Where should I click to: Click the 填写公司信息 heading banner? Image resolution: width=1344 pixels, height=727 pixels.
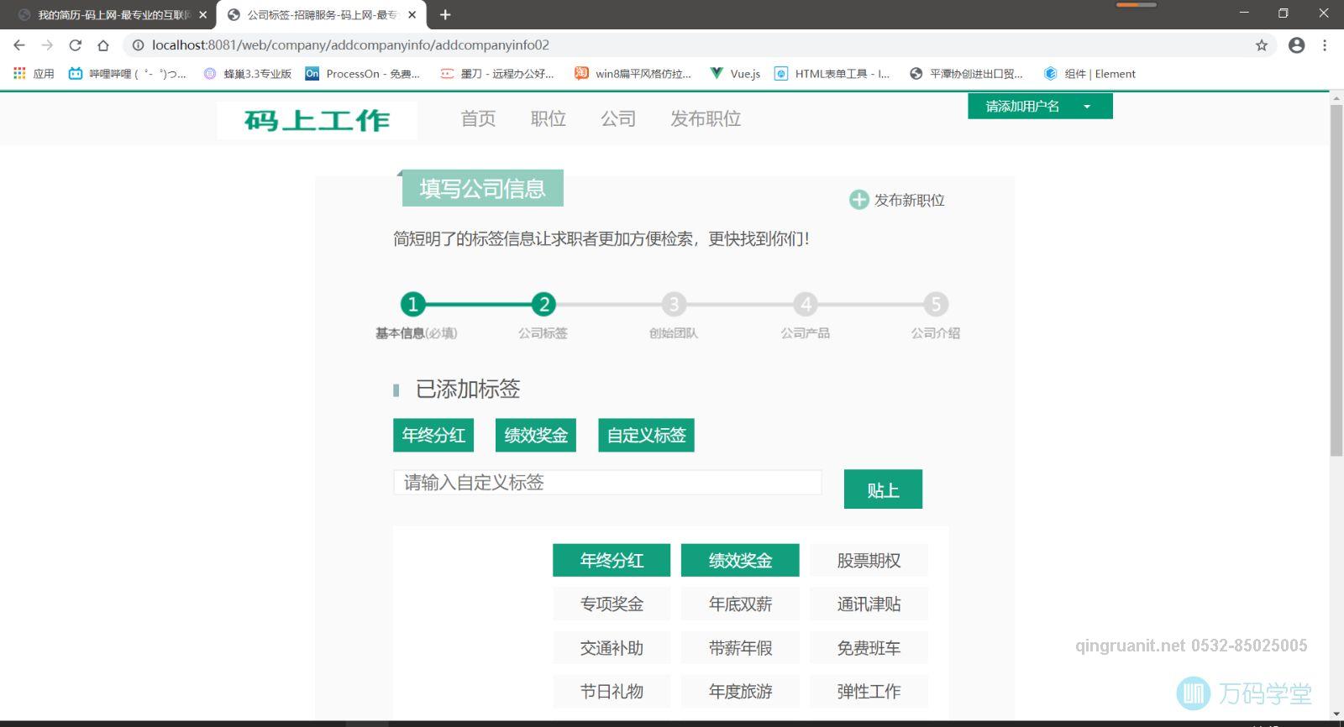482,188
